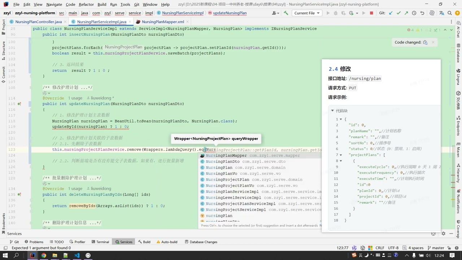Click the Build Project hammer icon
The width and height of the screenshot is (462, 260).
(286, 13)
